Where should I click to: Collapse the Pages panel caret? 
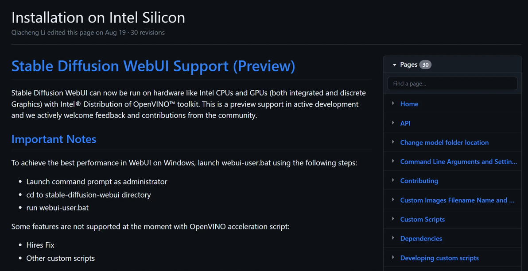click(394, 65)
